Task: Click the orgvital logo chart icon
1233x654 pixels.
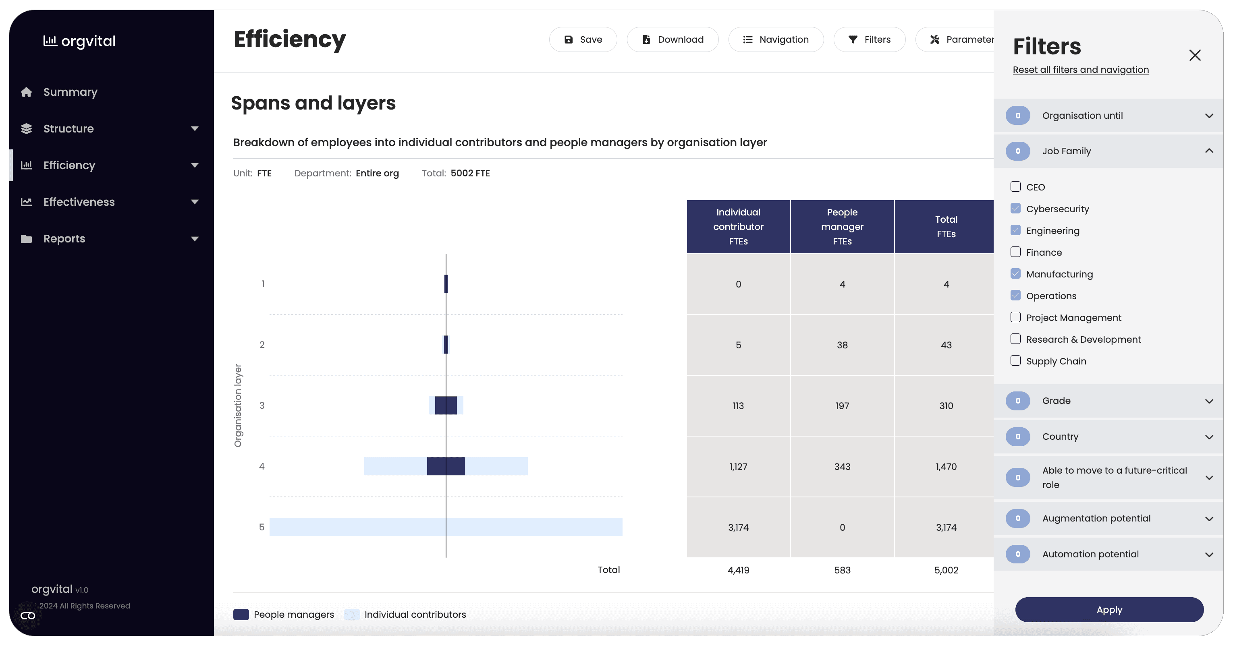Action: [x=50, y=41]
